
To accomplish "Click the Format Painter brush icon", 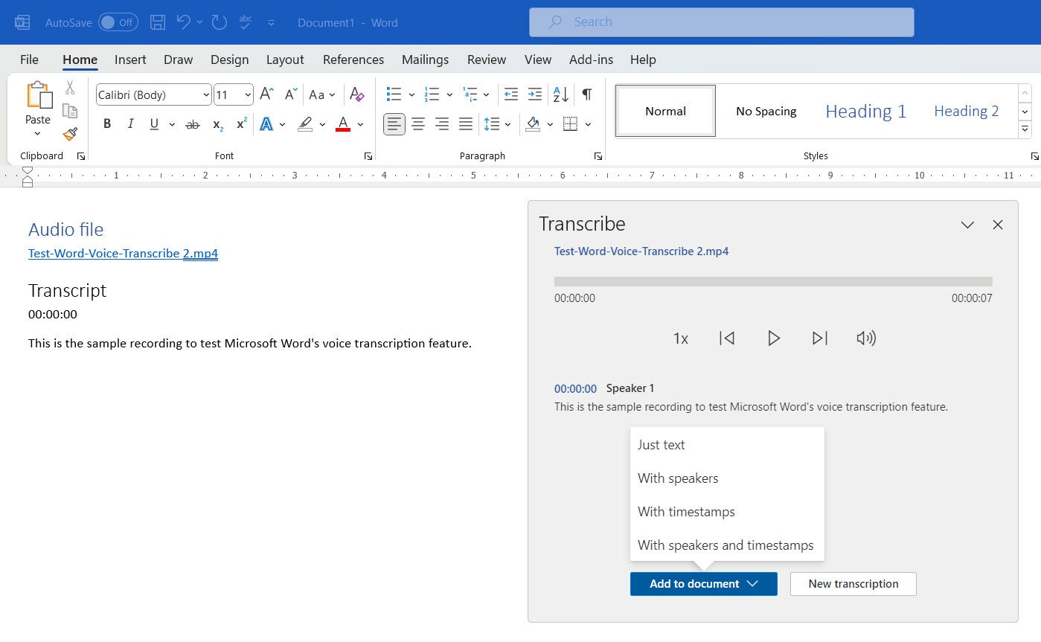I will click(70, 134).
